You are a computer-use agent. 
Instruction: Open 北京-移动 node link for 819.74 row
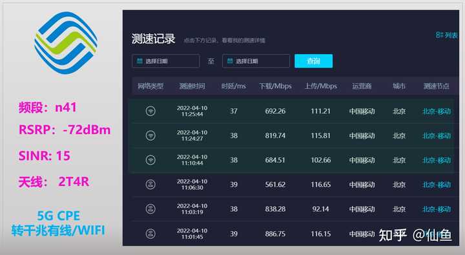pyautogui.click(x=437, y=136)
